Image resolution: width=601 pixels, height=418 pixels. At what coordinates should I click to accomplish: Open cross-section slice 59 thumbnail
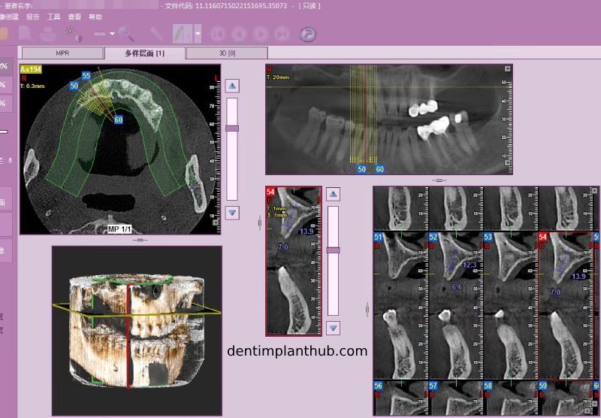pyautogui.click(x=566, y=398)
